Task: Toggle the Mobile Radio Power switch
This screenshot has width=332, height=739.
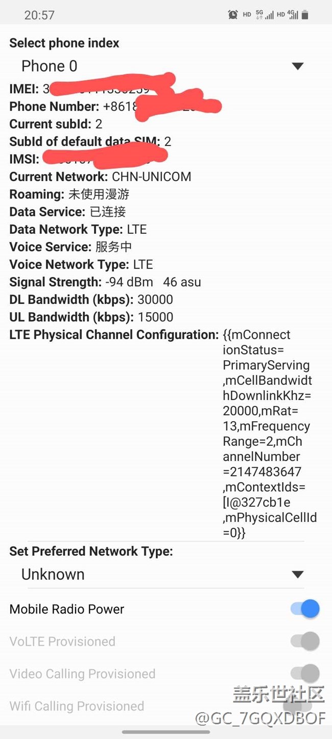Action: pyautogui.click(x=305, y=608)
